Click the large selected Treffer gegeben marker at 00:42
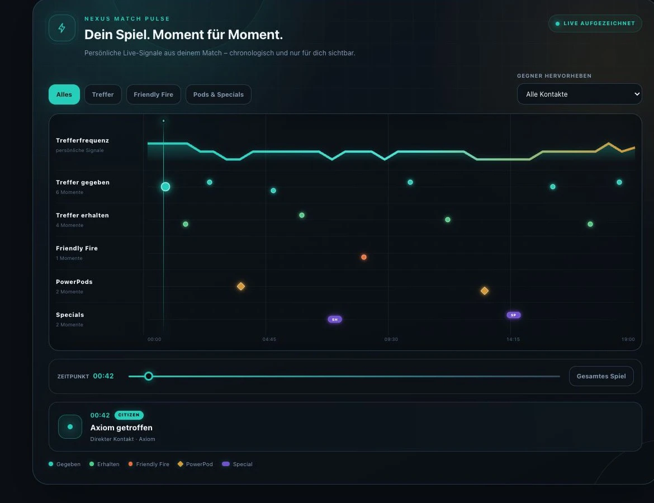Screen dimensions: 654x503 click(x=165, y=187)
